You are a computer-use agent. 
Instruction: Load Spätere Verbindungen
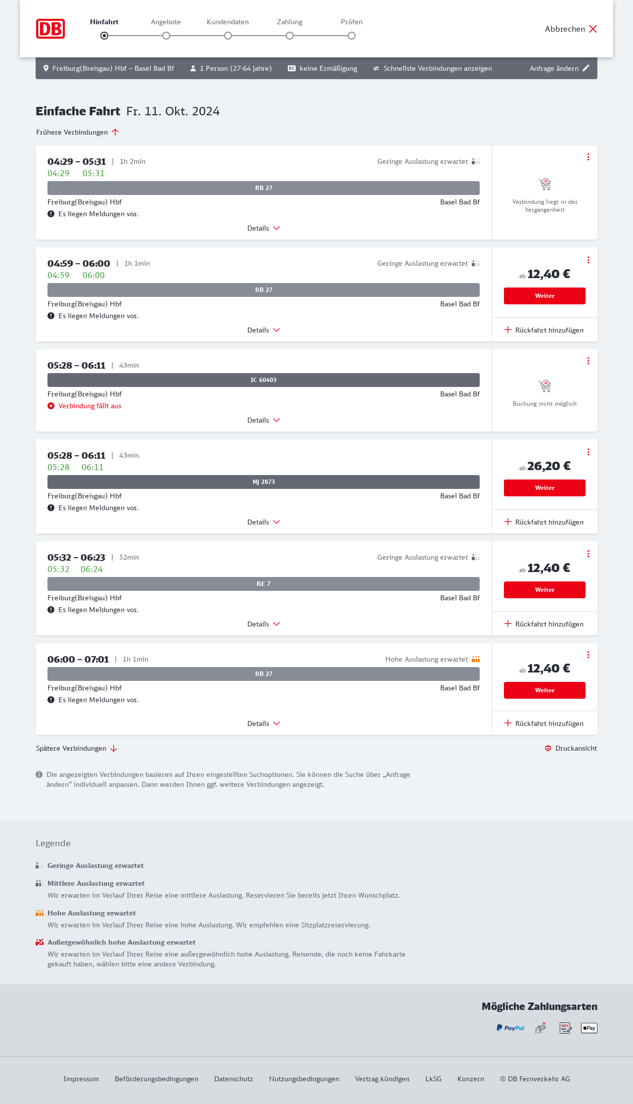click(x=77, y=748)
